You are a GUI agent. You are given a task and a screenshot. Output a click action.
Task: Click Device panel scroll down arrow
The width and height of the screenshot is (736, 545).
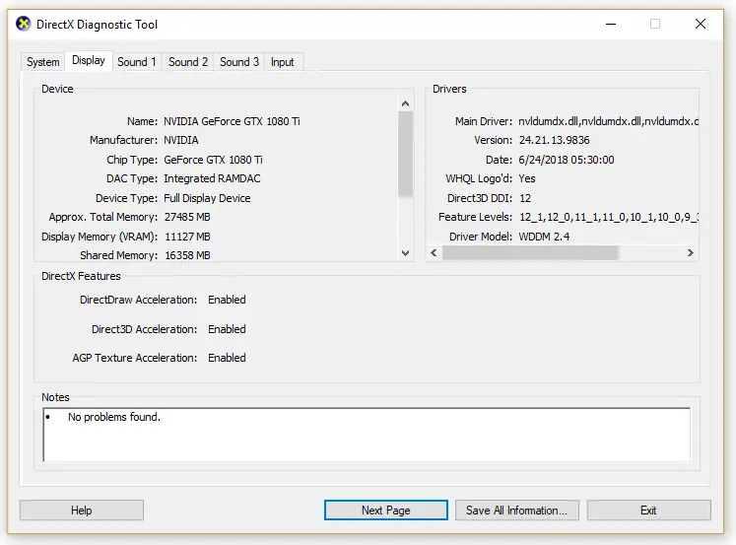tap(406, 253)
